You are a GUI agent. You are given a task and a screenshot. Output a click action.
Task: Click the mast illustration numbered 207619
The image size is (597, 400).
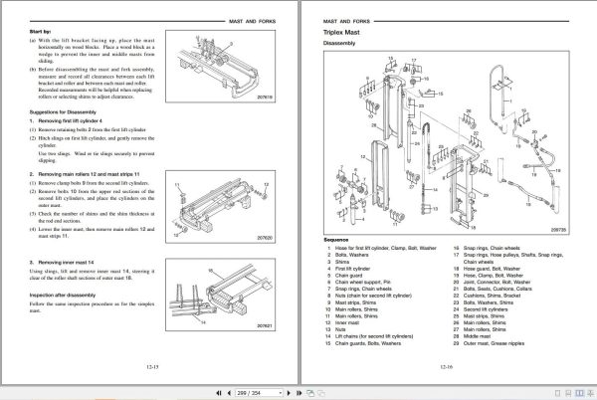(221, 67)
